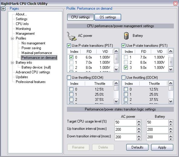Enable Battery Use throttling (ODCM)

123,78
